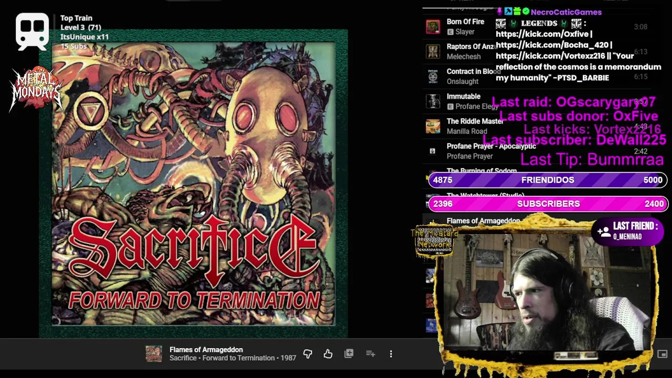Click the white train icon

tap(32, 31)
